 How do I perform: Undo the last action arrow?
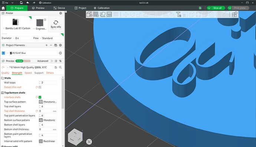pos(27,3)
